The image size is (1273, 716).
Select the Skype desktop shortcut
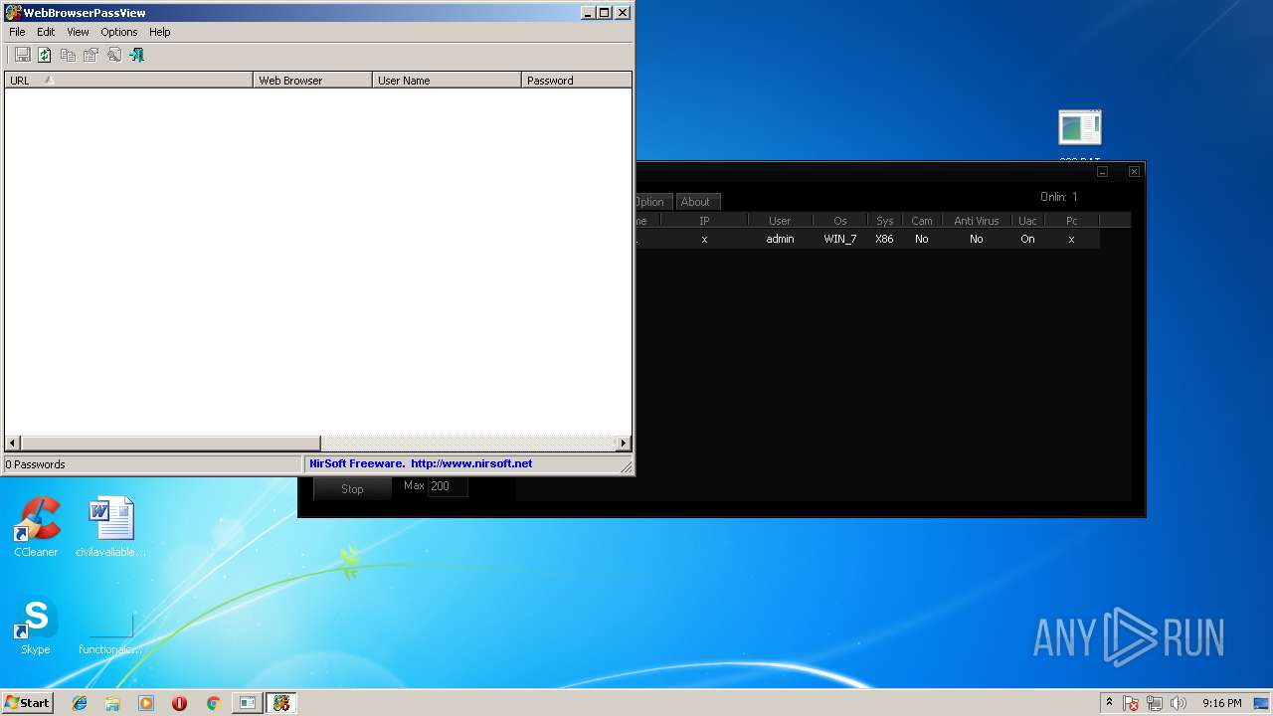point(36,626)
